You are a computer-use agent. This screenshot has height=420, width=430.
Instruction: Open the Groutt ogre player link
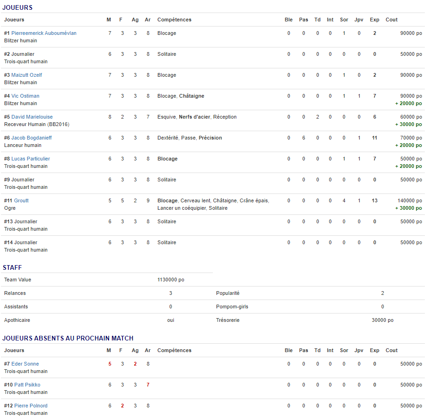pos(21,201)
